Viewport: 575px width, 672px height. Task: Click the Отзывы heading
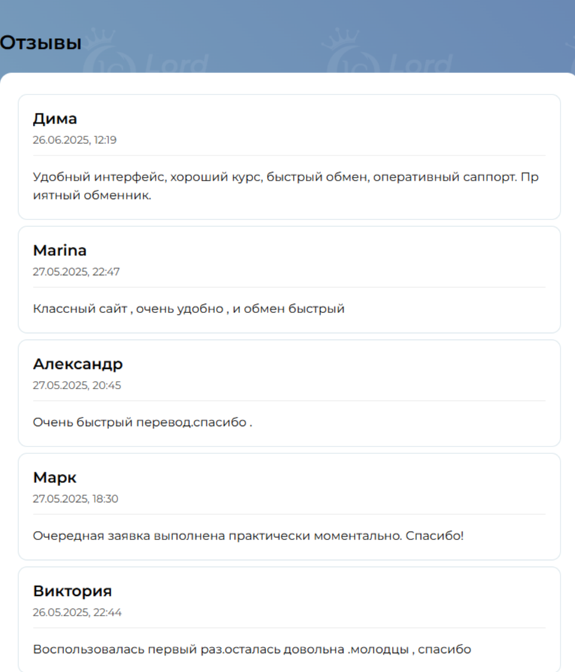(40, 43)
